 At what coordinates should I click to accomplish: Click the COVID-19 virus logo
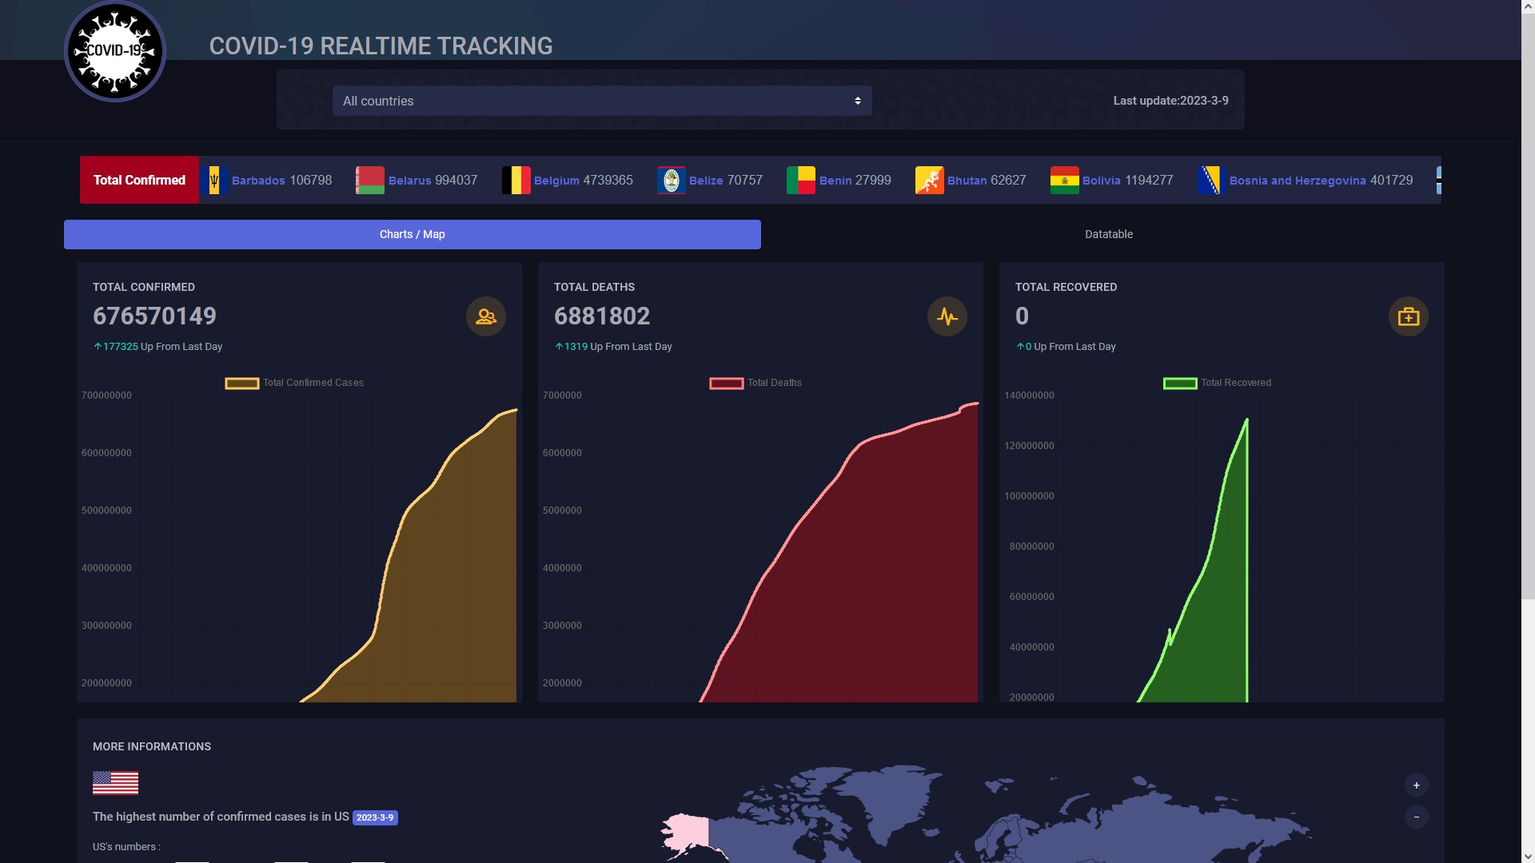tap(115, 51)
